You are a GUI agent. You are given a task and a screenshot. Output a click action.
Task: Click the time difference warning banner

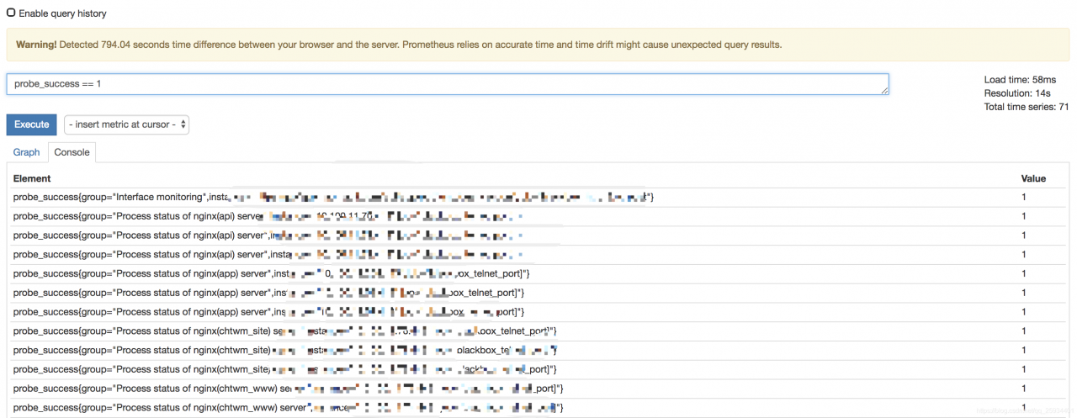pyautogui.click(x=538, y=45)
